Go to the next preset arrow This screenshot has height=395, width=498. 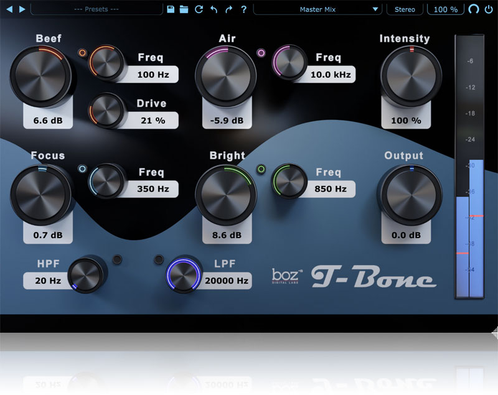click(x=22, y=9)
